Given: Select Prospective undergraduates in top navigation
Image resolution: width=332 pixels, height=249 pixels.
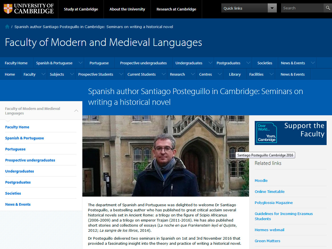Looking at the screenshot, I should [143, 63].
